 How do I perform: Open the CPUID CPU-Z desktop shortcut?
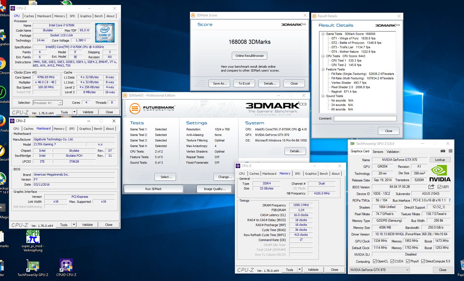66,268
